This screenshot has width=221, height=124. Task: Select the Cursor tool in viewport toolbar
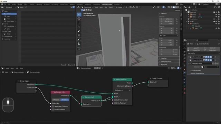pyautogui.click(x=79, y=19)
